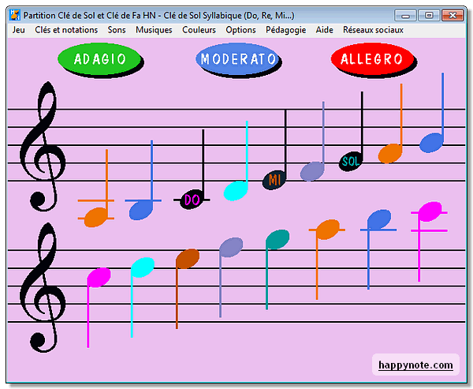473x389 pixels.
Task: Open the Clés et notations menu
Action: pos(66,30)
